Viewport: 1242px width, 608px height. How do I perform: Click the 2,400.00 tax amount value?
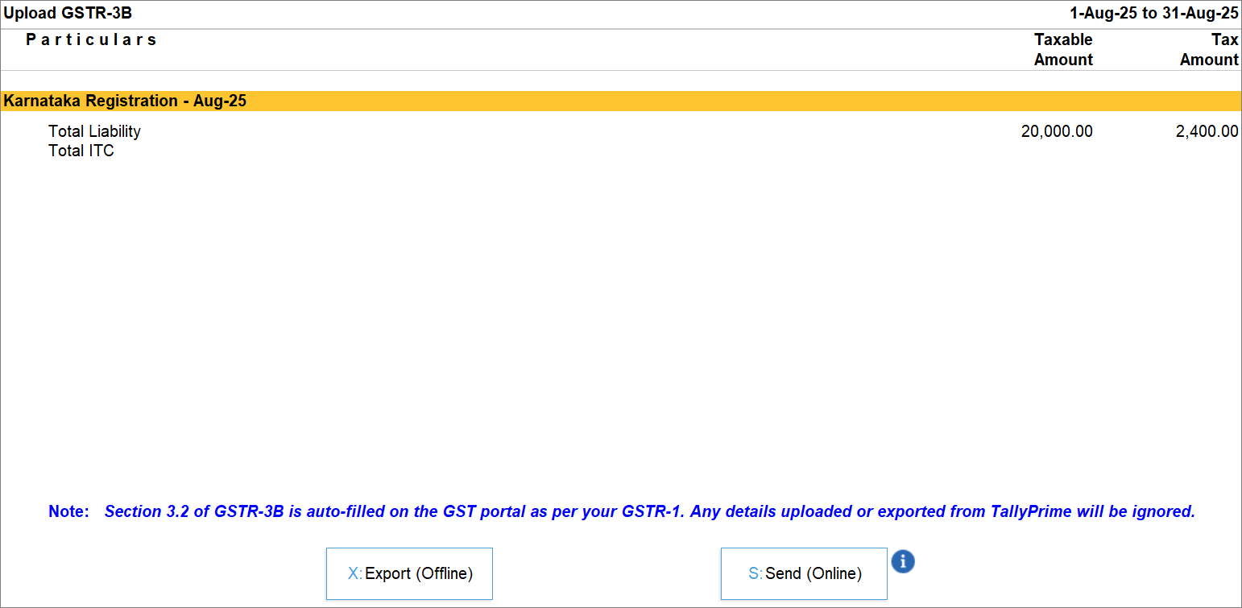click(x=1207, y=131)
